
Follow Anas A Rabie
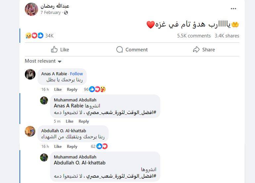76,74
